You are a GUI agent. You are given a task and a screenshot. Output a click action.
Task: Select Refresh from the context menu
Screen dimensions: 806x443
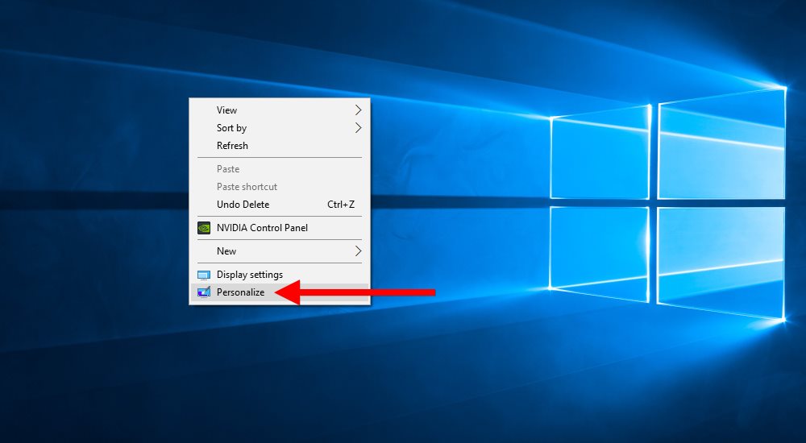pos(232,146)
